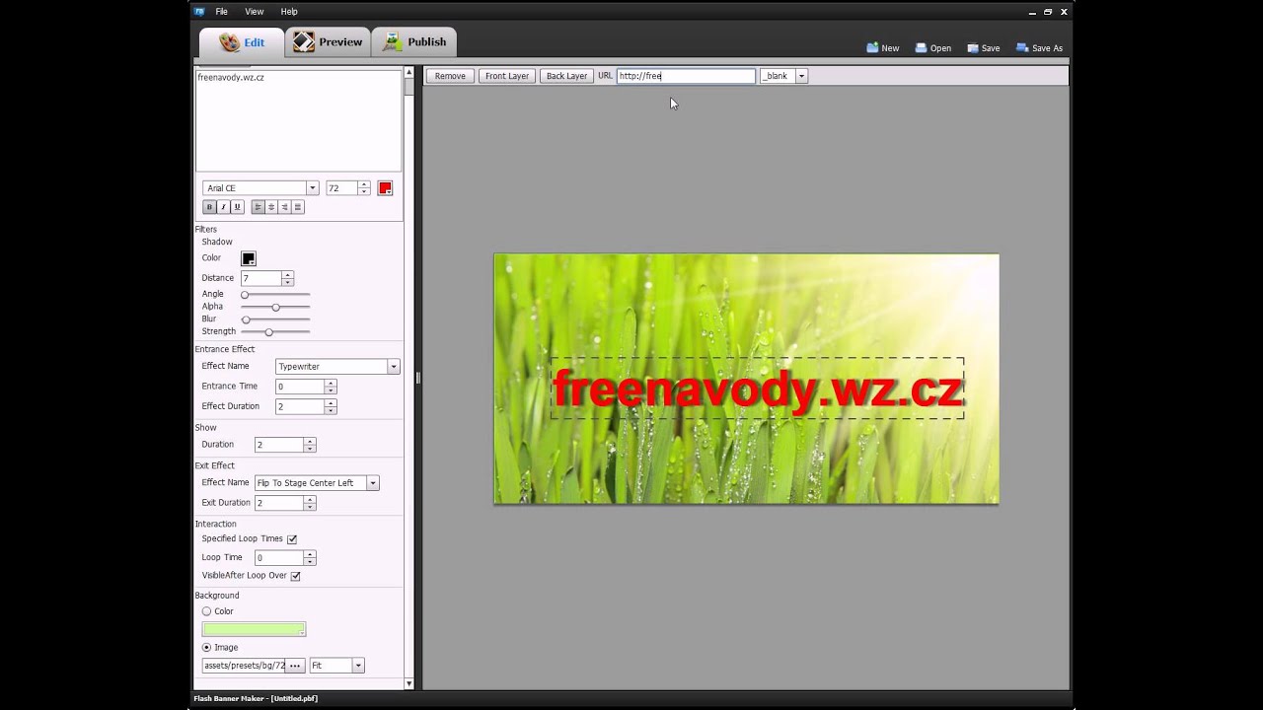Click the Loop Time value field
This screenshot has height=710, width=1263.
(279, 558)
